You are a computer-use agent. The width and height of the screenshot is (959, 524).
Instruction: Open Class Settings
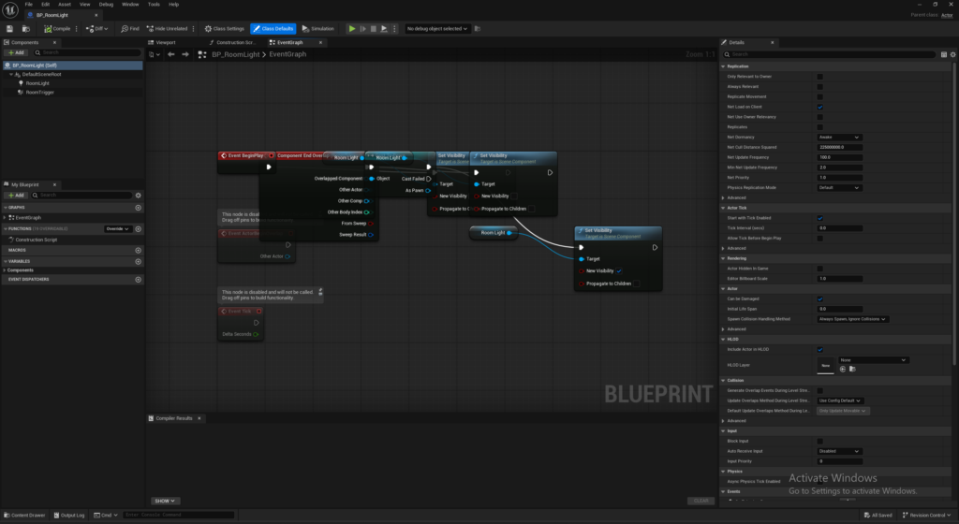225,29
